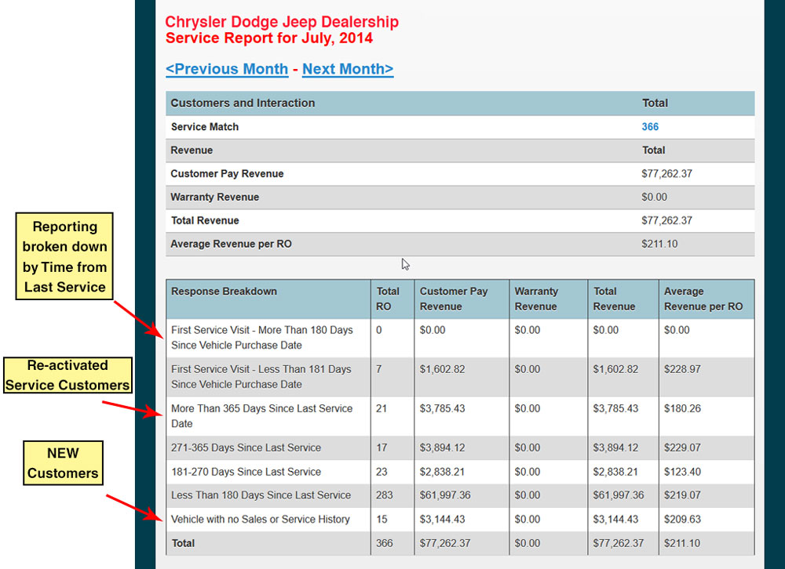
Task: Go to Next Month report link
Action: click(348, 69)
